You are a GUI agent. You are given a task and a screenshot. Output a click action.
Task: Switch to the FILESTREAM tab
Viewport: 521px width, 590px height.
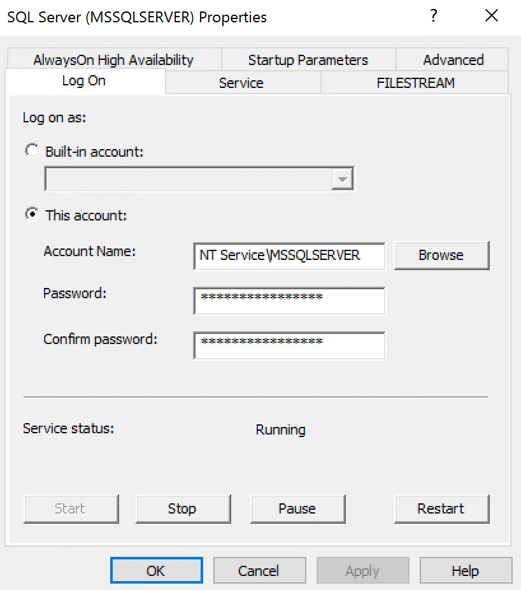click(x=414, y=82)
